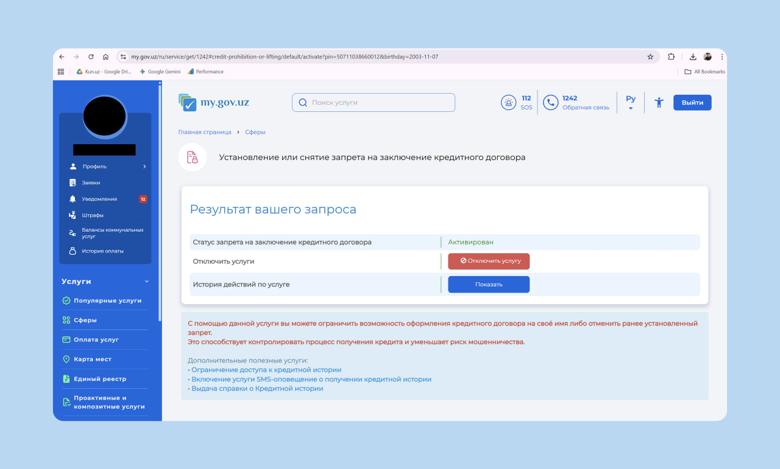Reload the page in the browser
This screenshot has height=469, width=780.
[x=91, y=57]
